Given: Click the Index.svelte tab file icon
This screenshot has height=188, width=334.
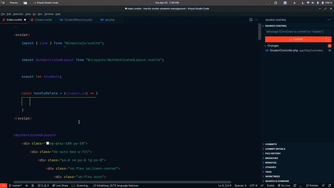Looking at the screenshot, I should click(4, 20).
